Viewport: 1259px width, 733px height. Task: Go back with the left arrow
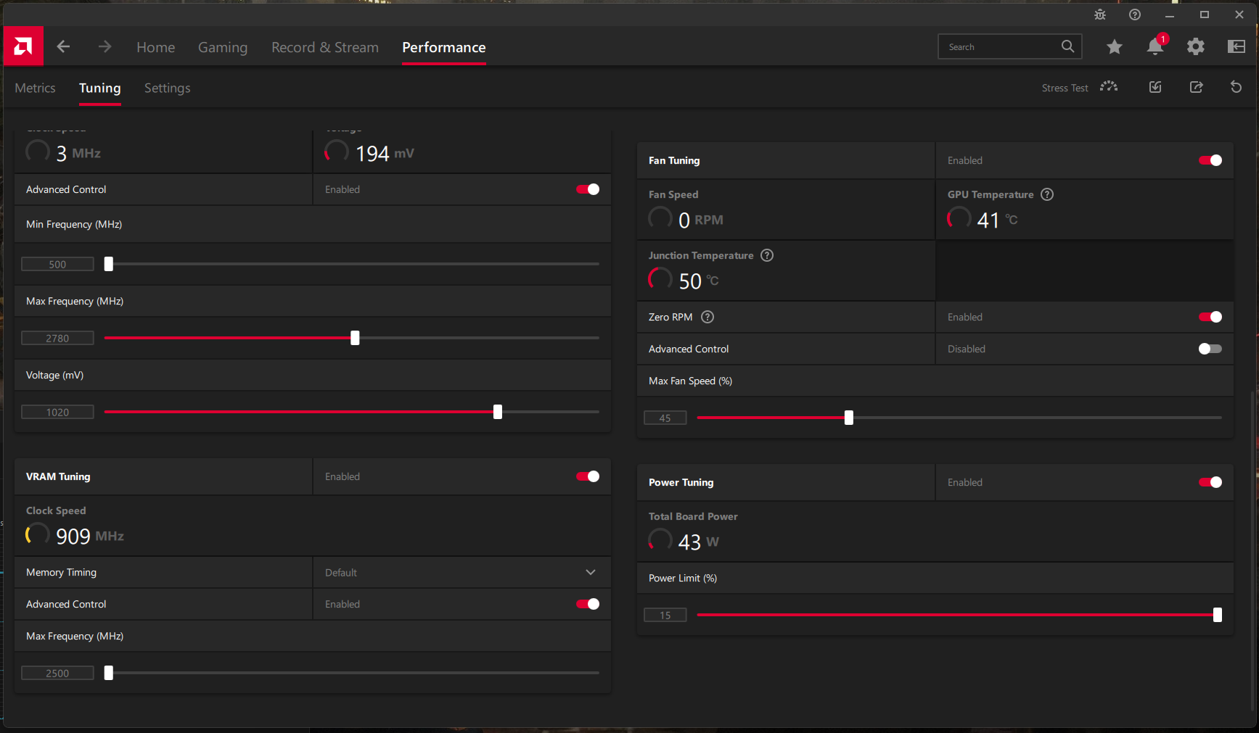coord(64,46)
